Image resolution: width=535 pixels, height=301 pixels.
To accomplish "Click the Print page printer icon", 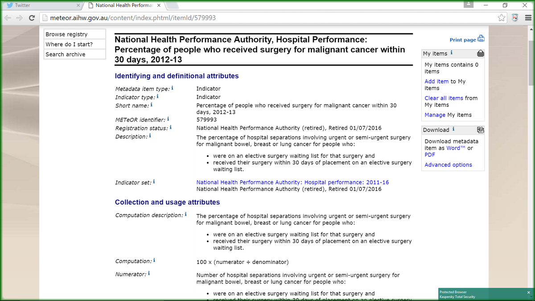I will coord(481,39).
